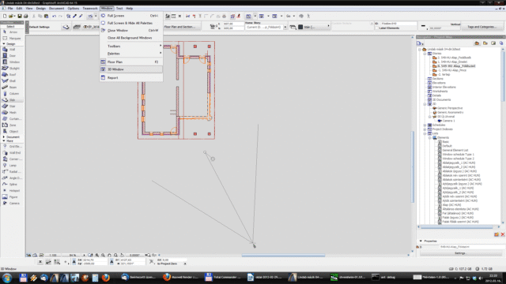Screen dimensions: 506x284
Task: Click Close All Background Windows
Action: [131, 38]
